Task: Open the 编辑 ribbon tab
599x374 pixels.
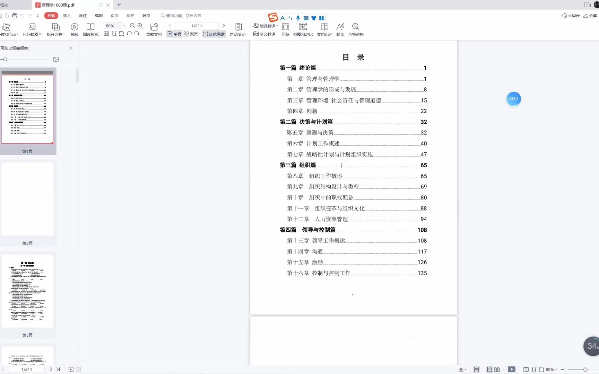Action: click(99, 16)
